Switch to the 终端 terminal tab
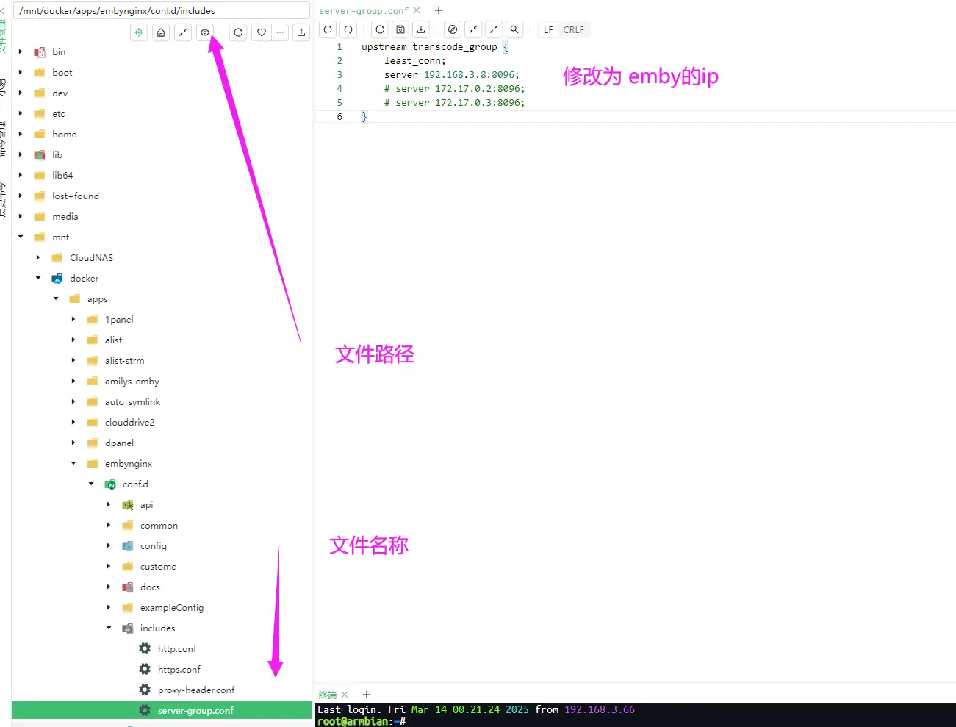Viewport: 956px width, 727px height. tap(327, 694)
